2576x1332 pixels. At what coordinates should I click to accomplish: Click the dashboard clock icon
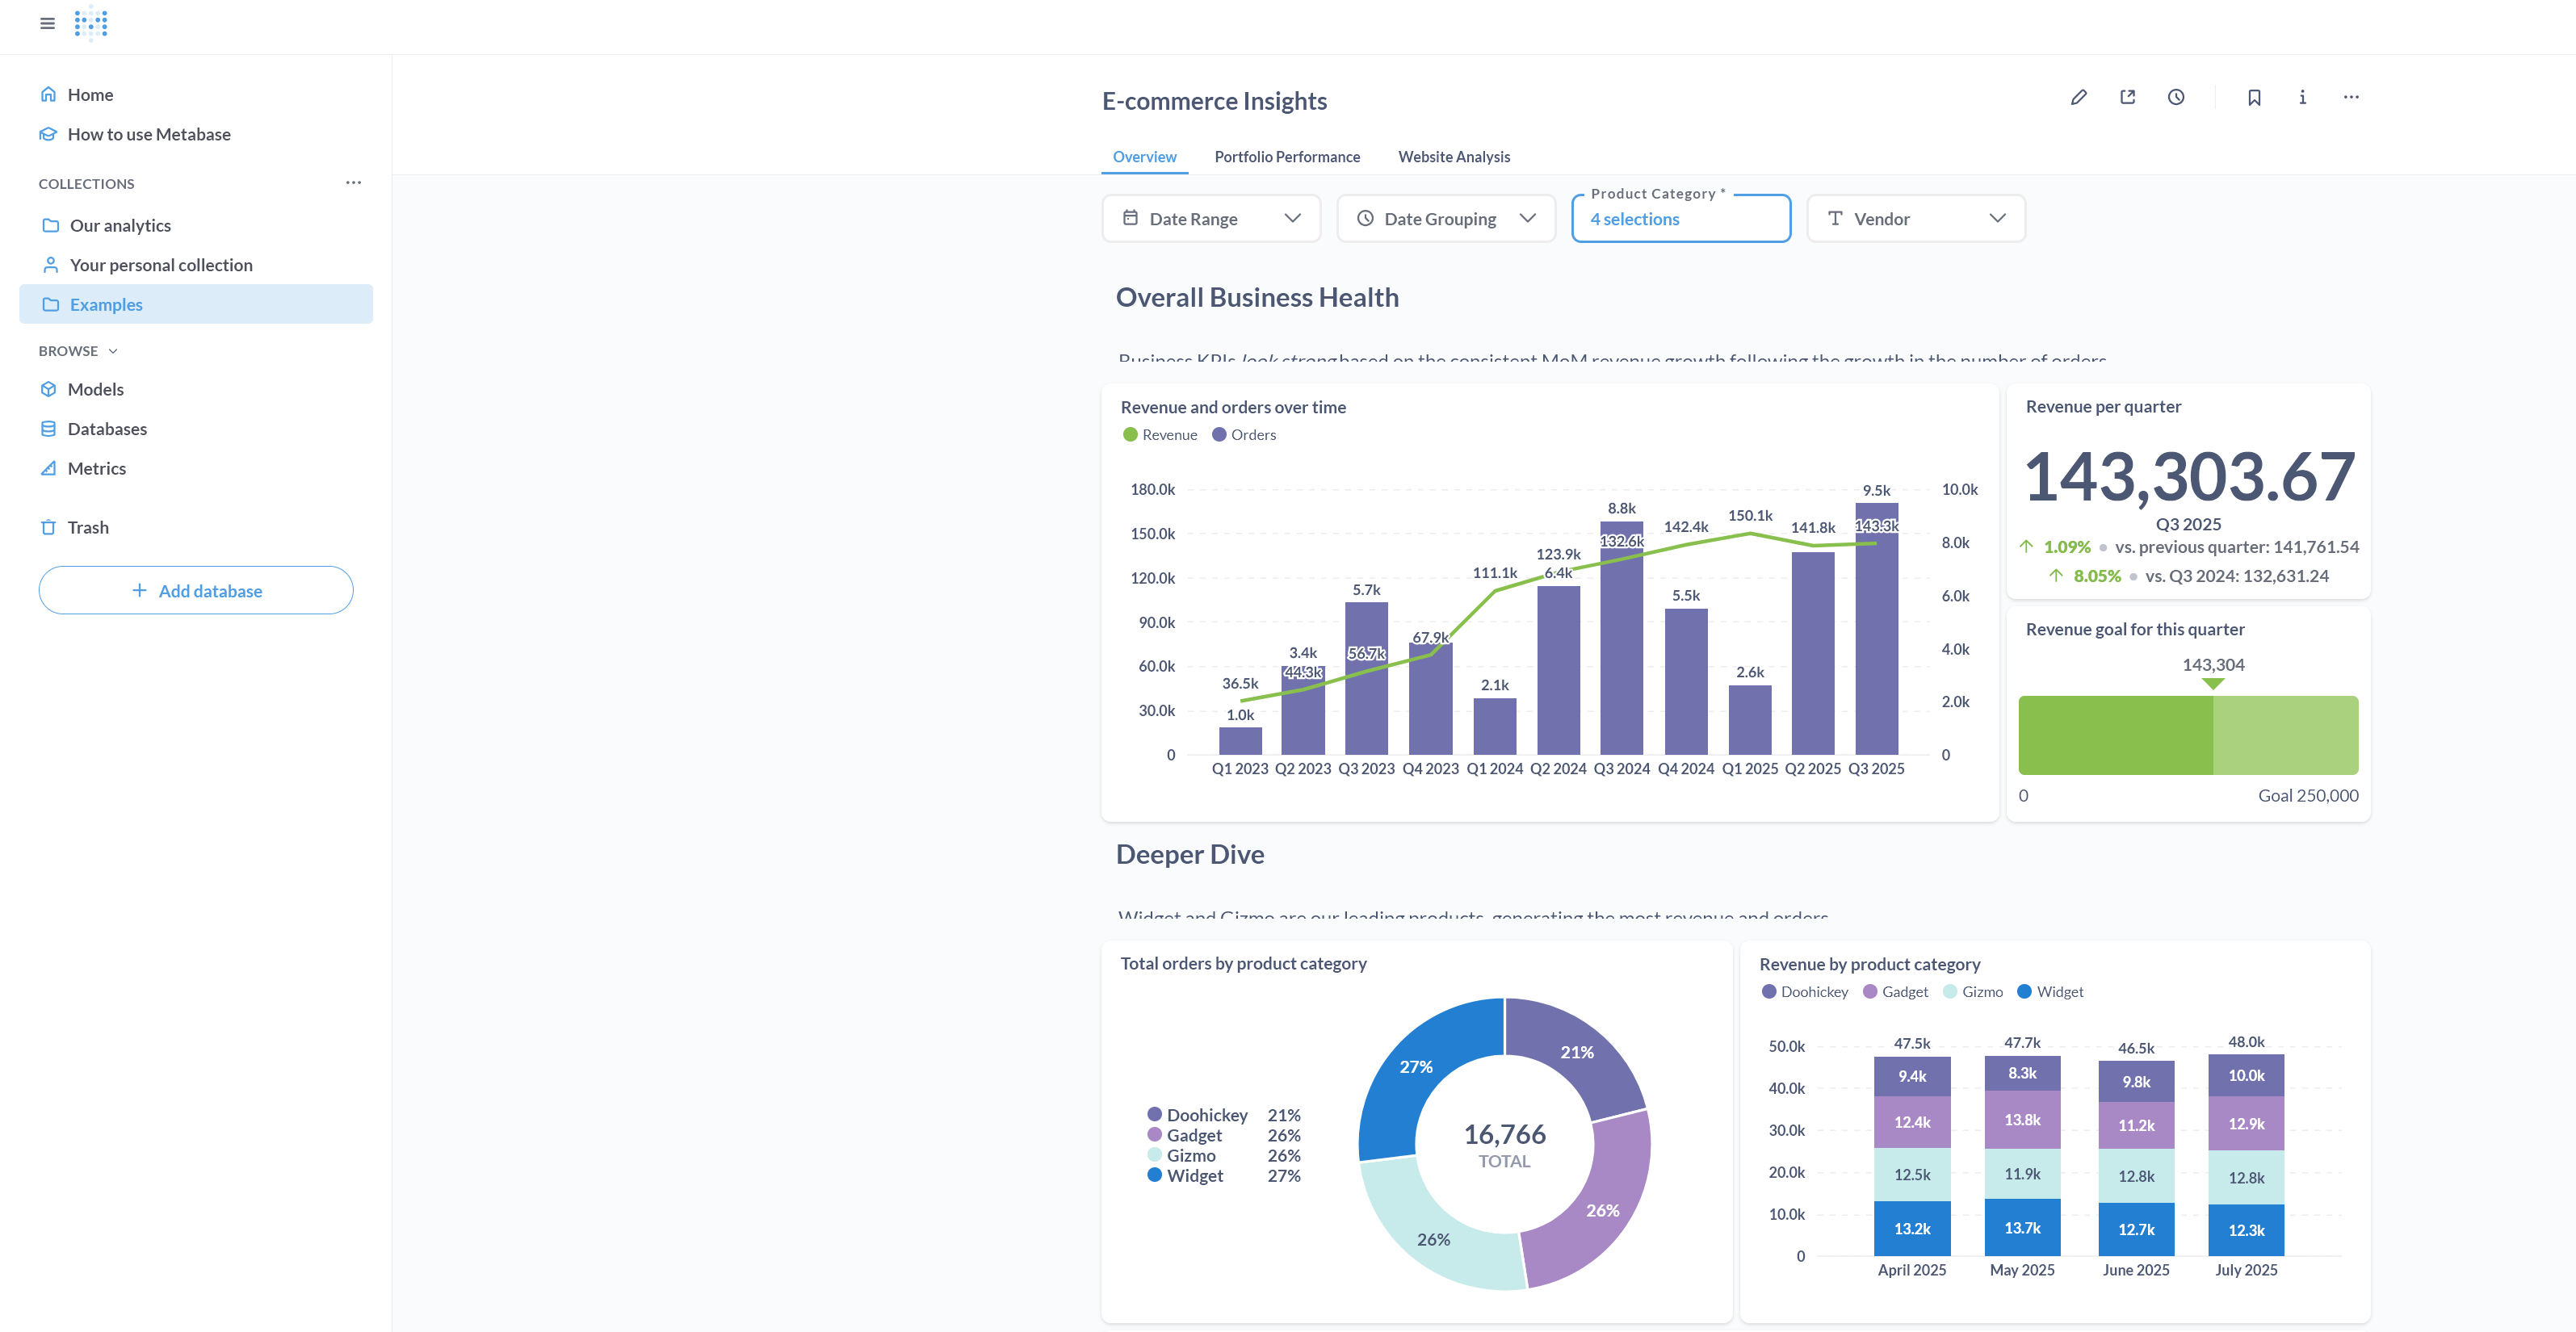pos(2175,97)
